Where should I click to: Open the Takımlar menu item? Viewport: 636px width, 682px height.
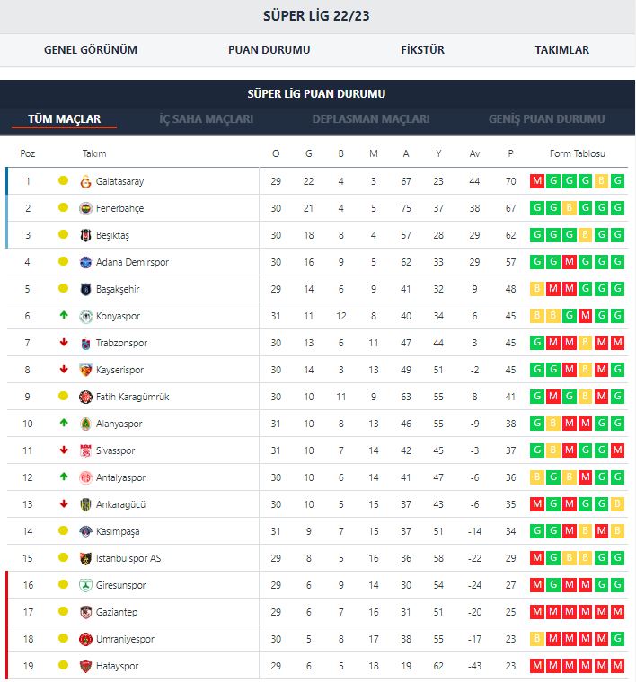click(561, 50)
